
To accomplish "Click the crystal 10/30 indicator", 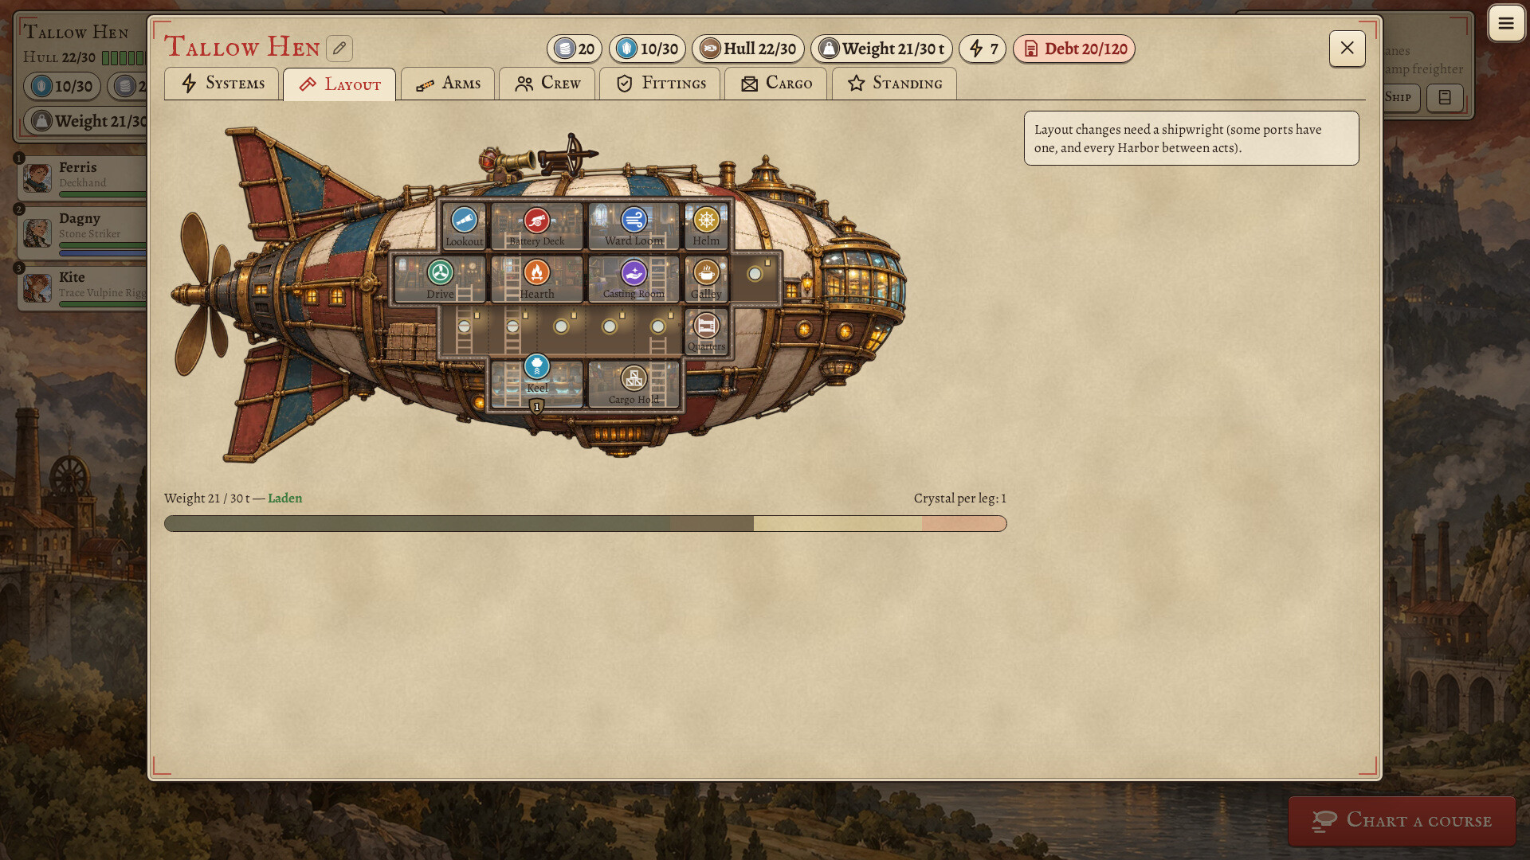I will pyautogui.click(x=648, y=49).
